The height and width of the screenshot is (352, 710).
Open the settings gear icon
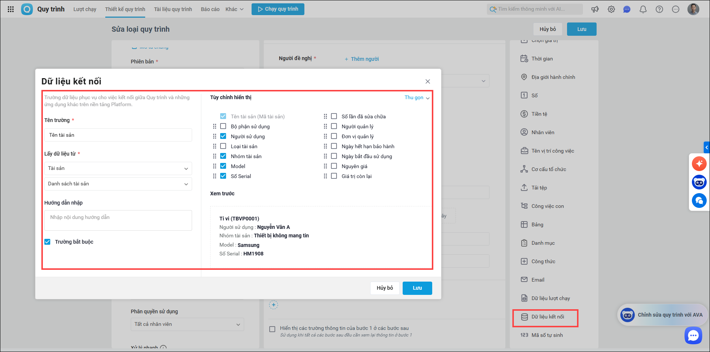(x=611, y=9)
